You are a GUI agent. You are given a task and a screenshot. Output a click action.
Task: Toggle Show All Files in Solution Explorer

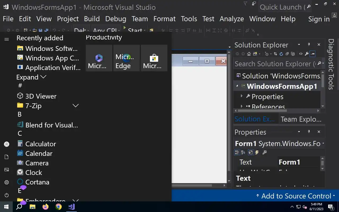(x=293, y=54)
